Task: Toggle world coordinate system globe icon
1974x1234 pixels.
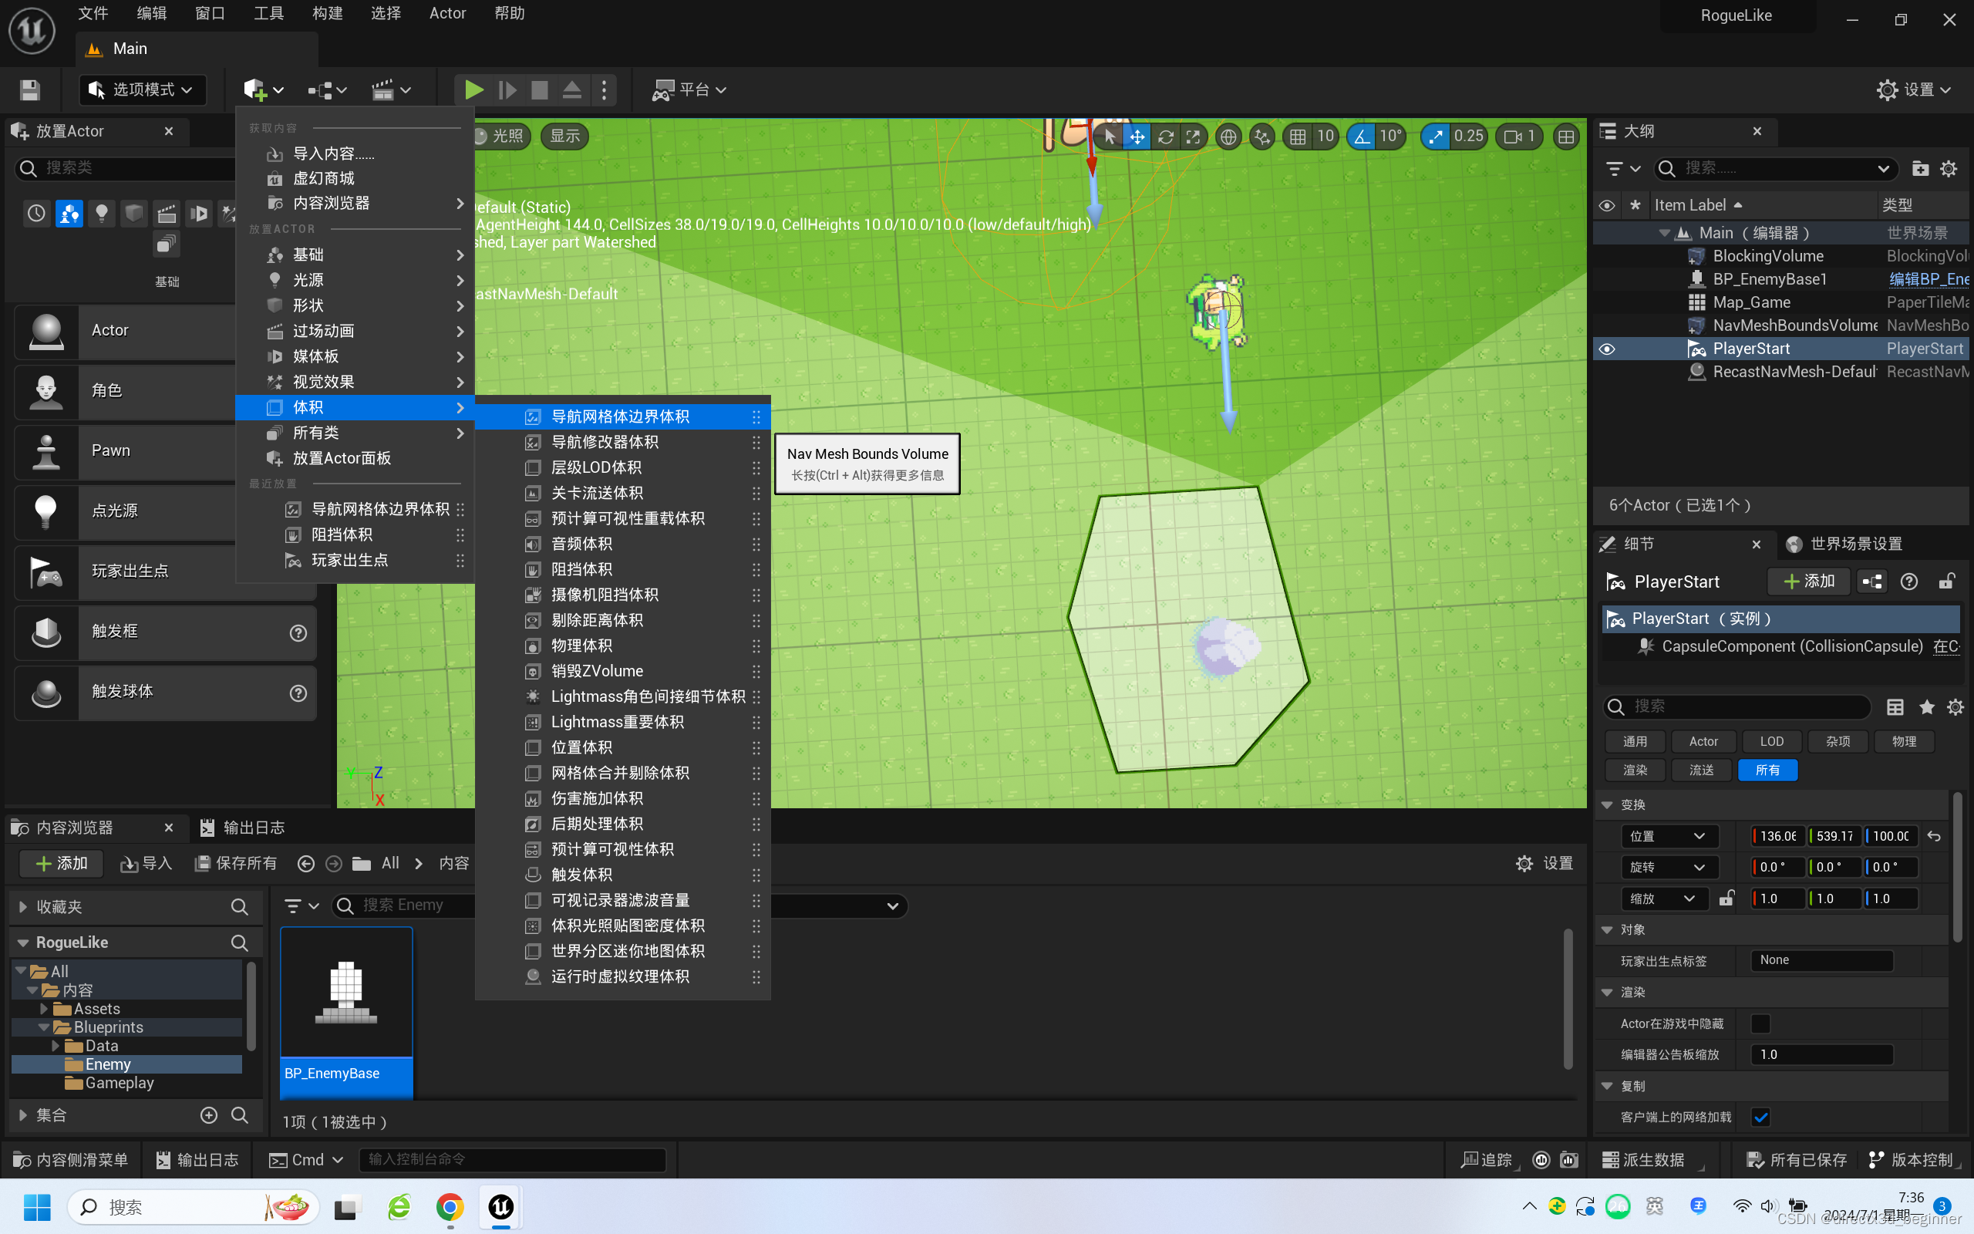Action: [x=1228, y=137]
